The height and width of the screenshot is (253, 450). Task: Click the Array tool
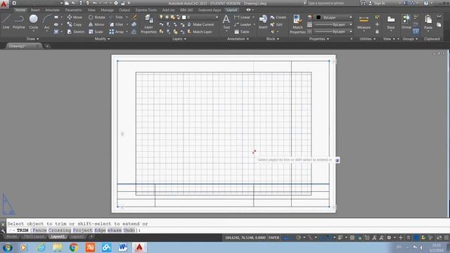pos(117,32)
